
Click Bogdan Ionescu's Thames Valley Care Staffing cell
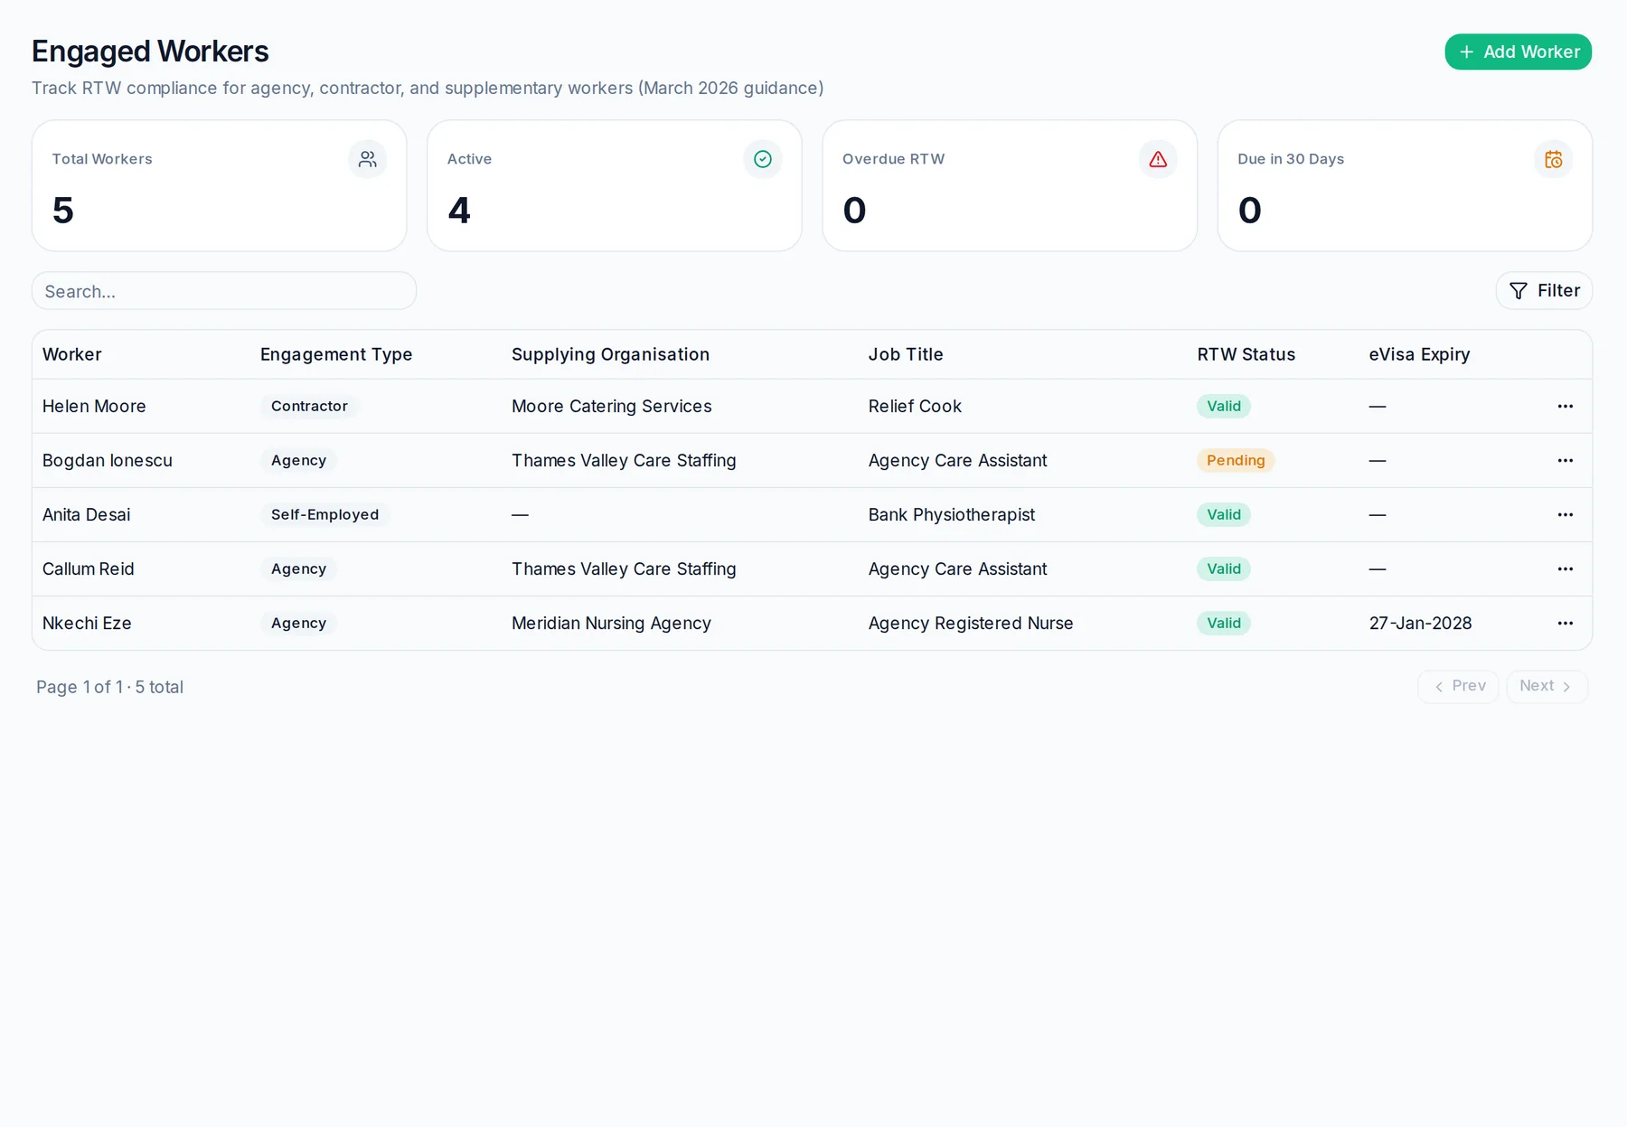click(x=624, y=460)
